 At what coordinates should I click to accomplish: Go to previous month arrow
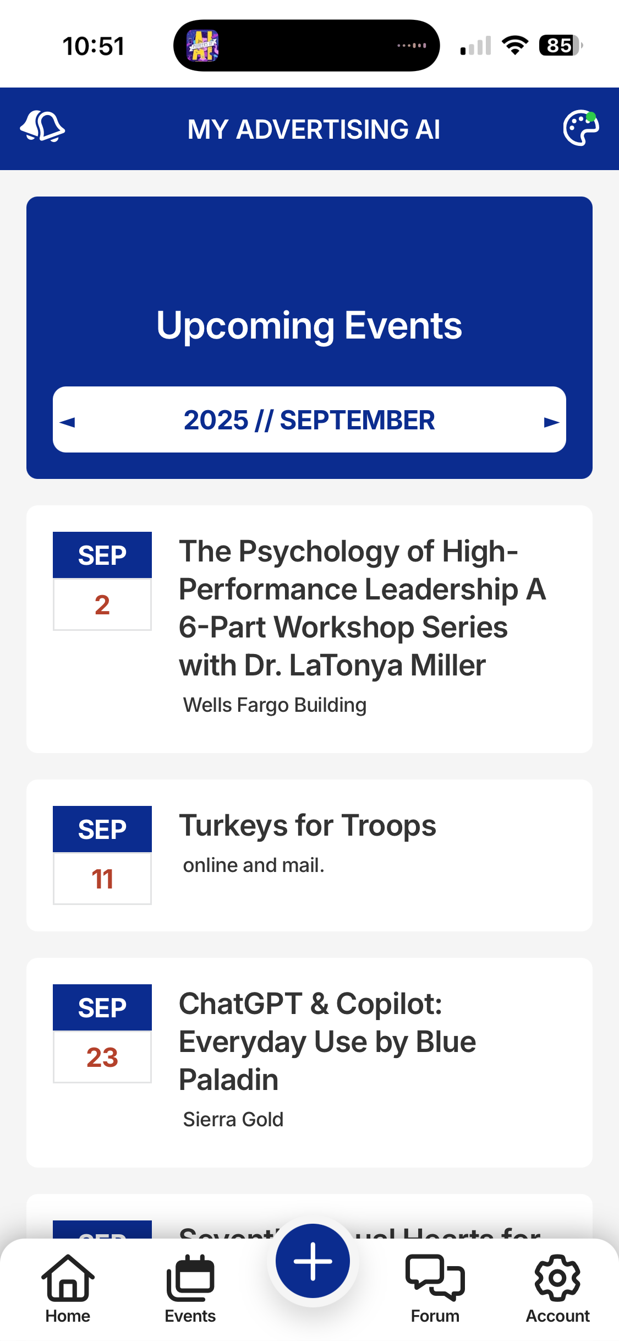tap(68, 422)
